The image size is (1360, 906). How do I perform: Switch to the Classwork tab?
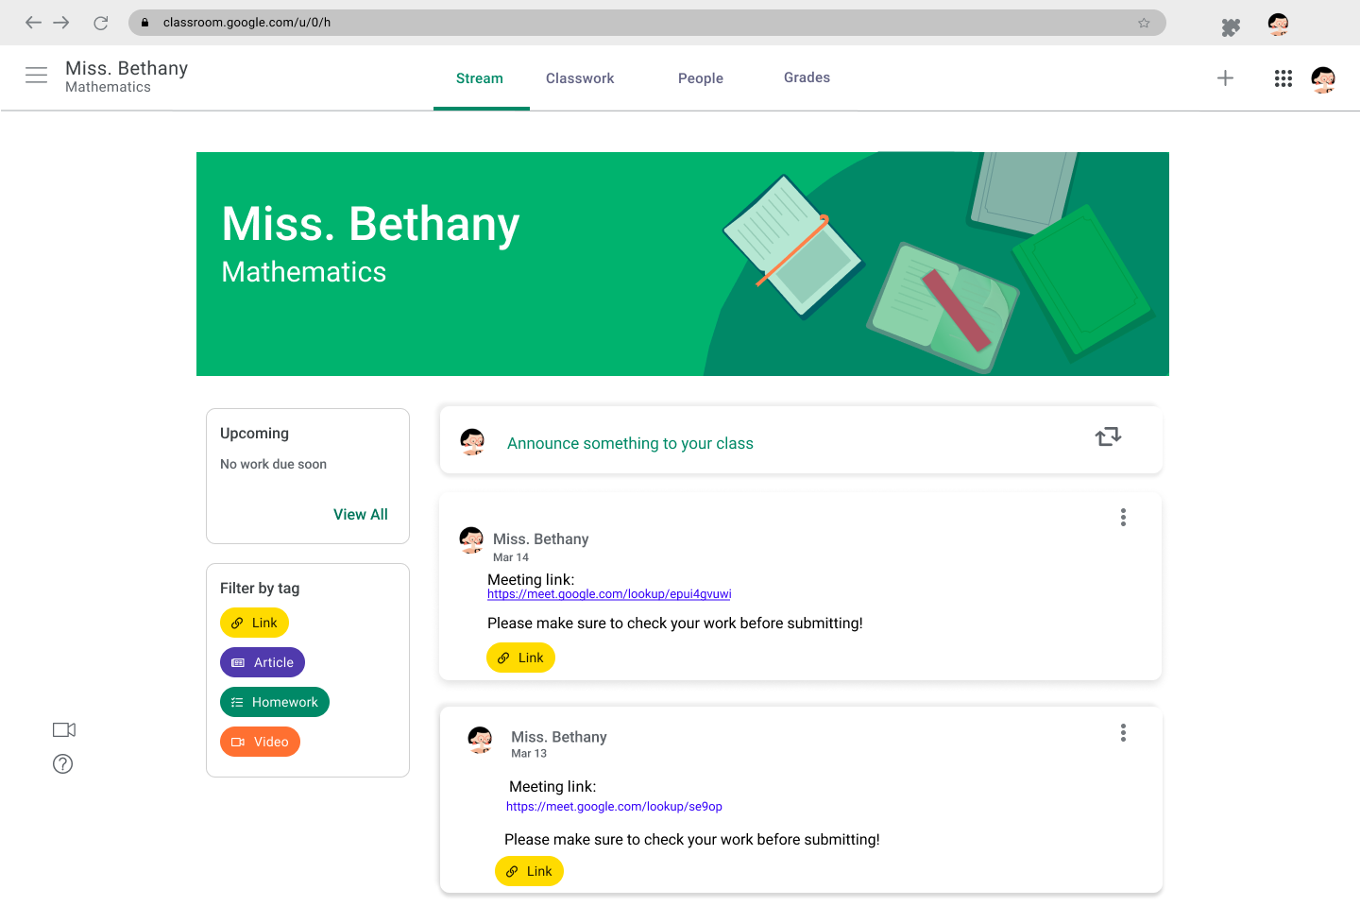(x=580, y=78)
